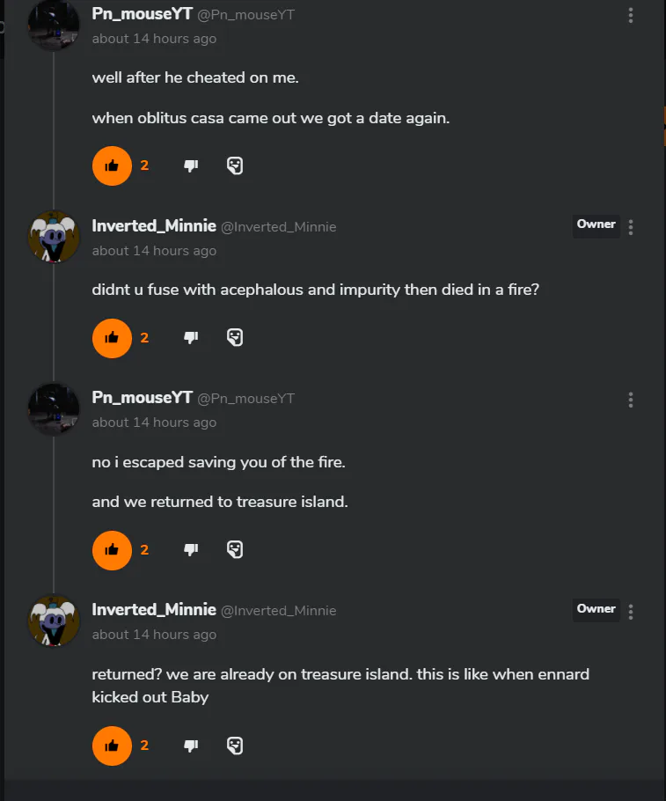Add sticker reaction to "didnt u fuse" comment
Image resolution: width=666 pixels, height=801 pixels.
point(235,338)
